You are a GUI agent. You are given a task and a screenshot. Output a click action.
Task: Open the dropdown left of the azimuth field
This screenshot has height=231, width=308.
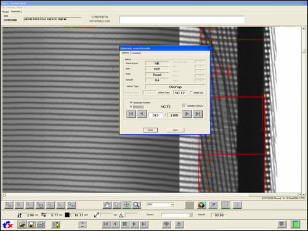point(191,215)
